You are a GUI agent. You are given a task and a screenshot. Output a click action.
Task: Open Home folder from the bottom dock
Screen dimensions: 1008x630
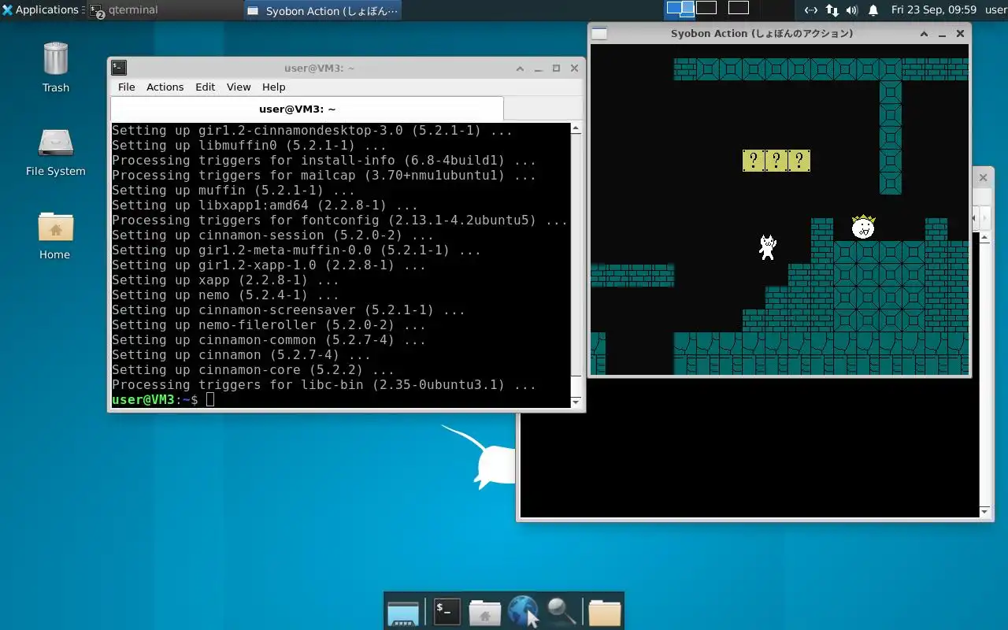(x=485, y=612)
